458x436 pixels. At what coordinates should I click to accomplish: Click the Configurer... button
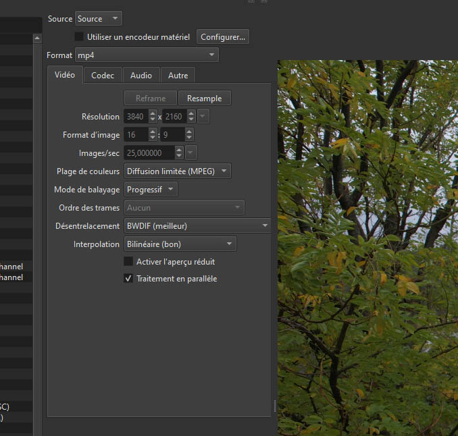222,36
